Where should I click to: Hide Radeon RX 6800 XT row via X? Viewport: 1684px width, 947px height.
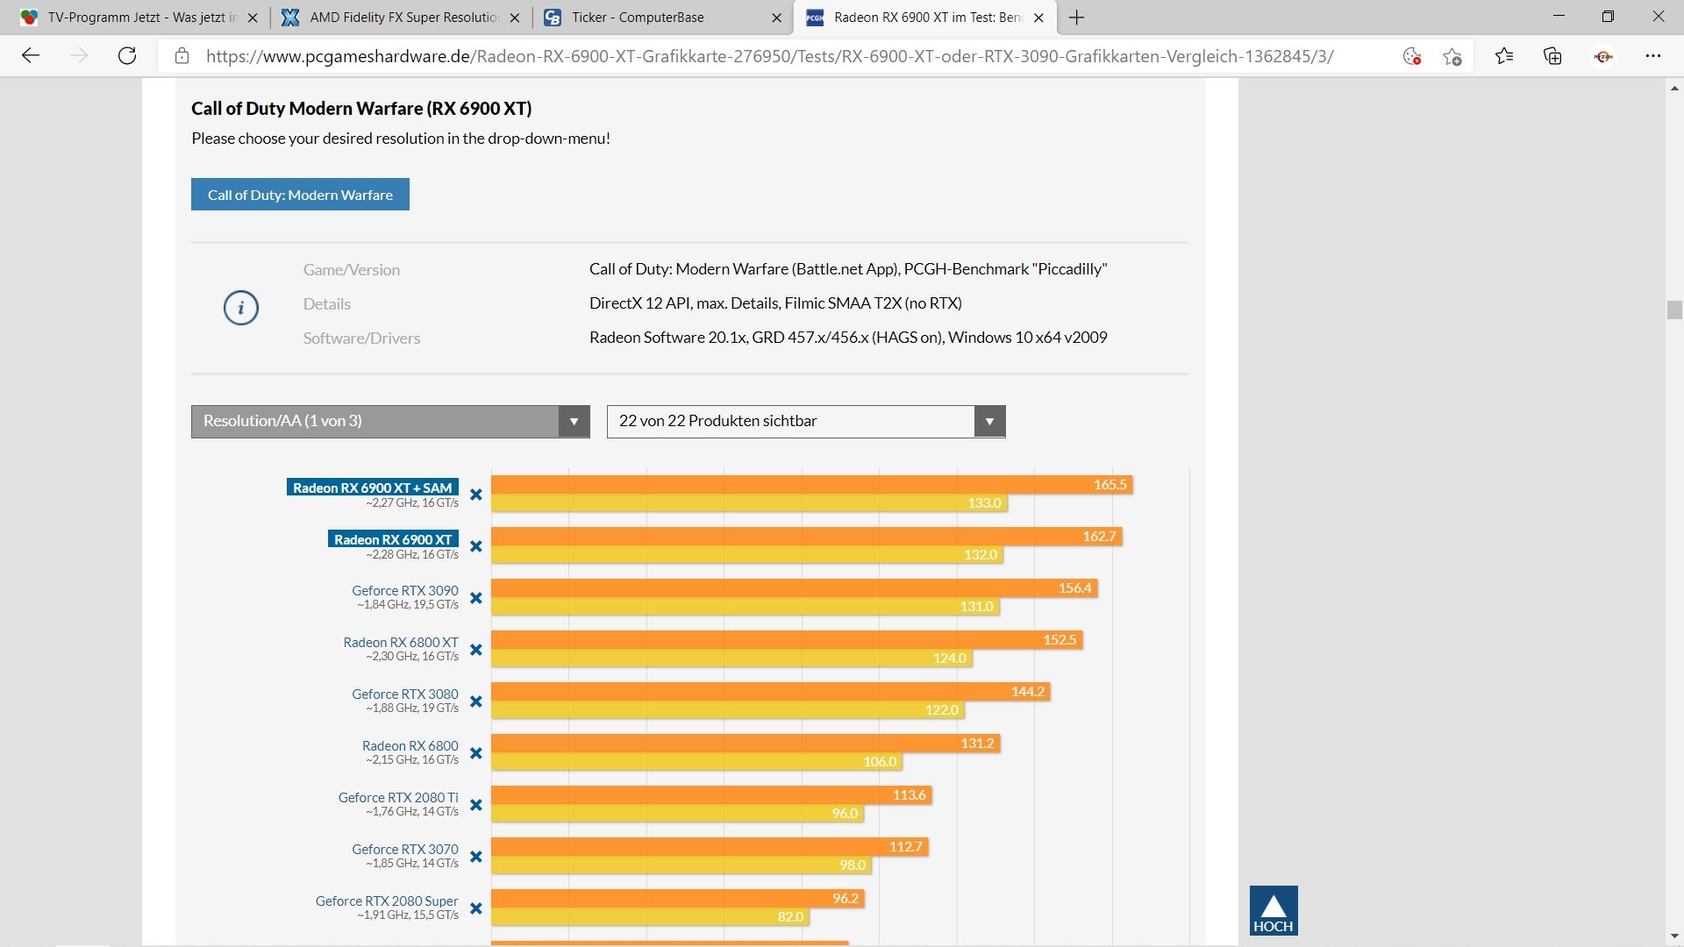[x=475, y=650]
